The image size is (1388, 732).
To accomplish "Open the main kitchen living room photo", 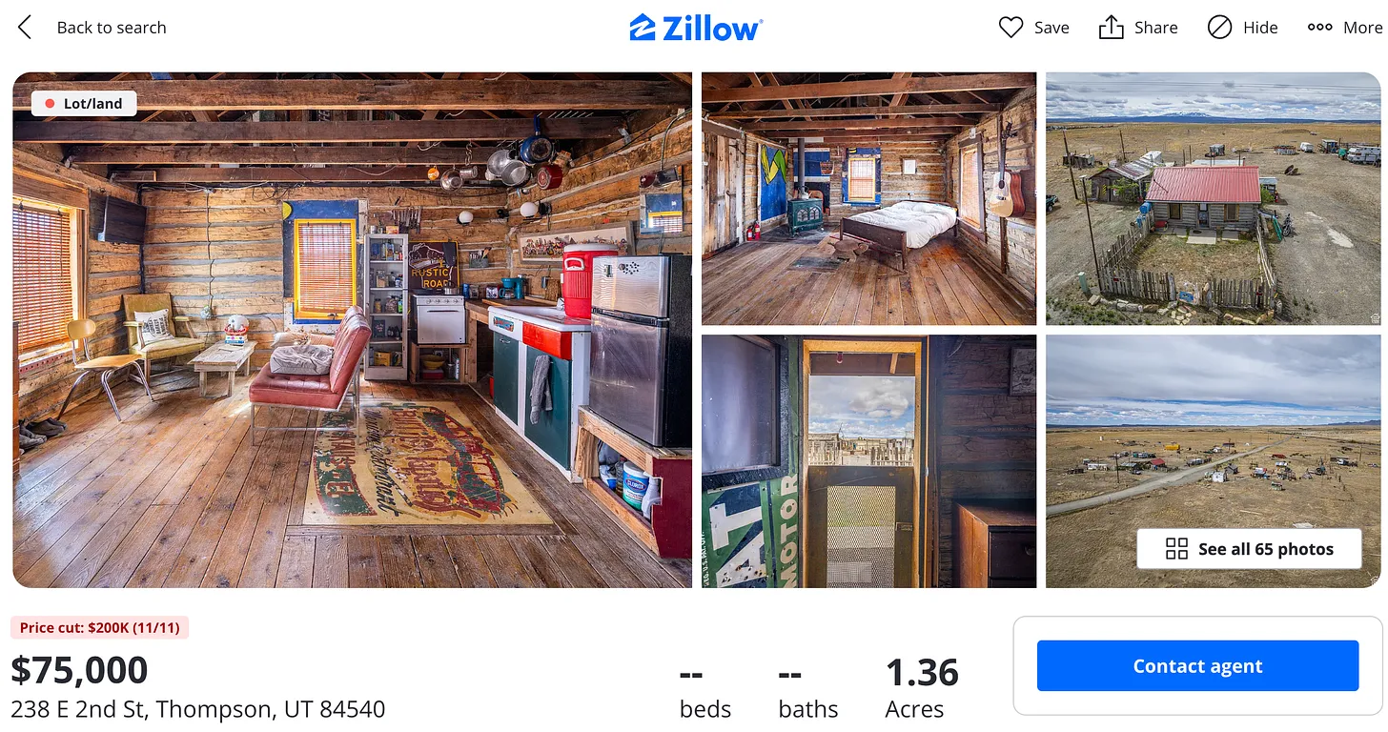I will [353, 330].
